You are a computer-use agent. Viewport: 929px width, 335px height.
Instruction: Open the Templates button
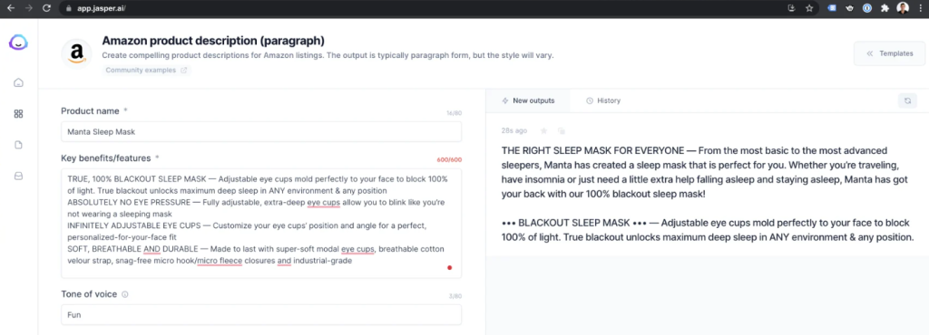(889, 53)
